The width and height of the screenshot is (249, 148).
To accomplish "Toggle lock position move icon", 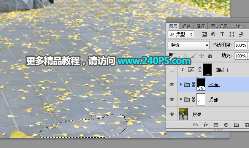I will [202, 56].
